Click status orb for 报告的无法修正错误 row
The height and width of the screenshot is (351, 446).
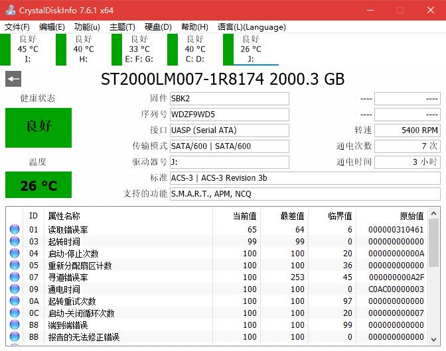tap(15, 336)
